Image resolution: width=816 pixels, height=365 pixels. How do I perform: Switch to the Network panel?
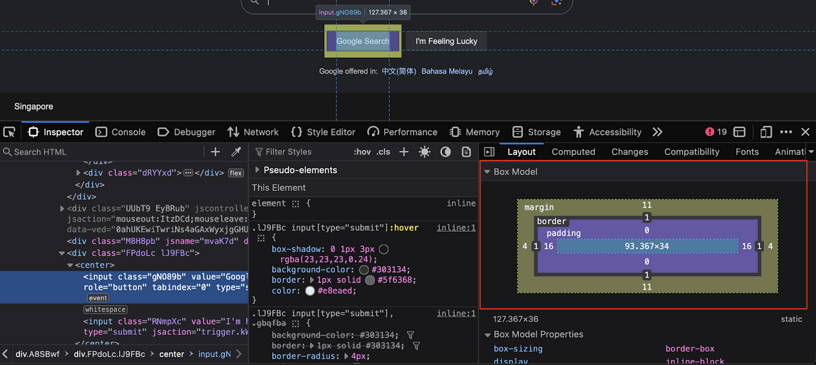[253, 132]
